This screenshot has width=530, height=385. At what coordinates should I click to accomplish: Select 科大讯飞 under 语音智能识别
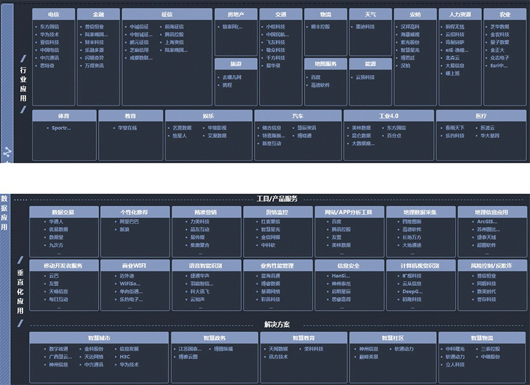pyautogui.click(x=200, y=291)
